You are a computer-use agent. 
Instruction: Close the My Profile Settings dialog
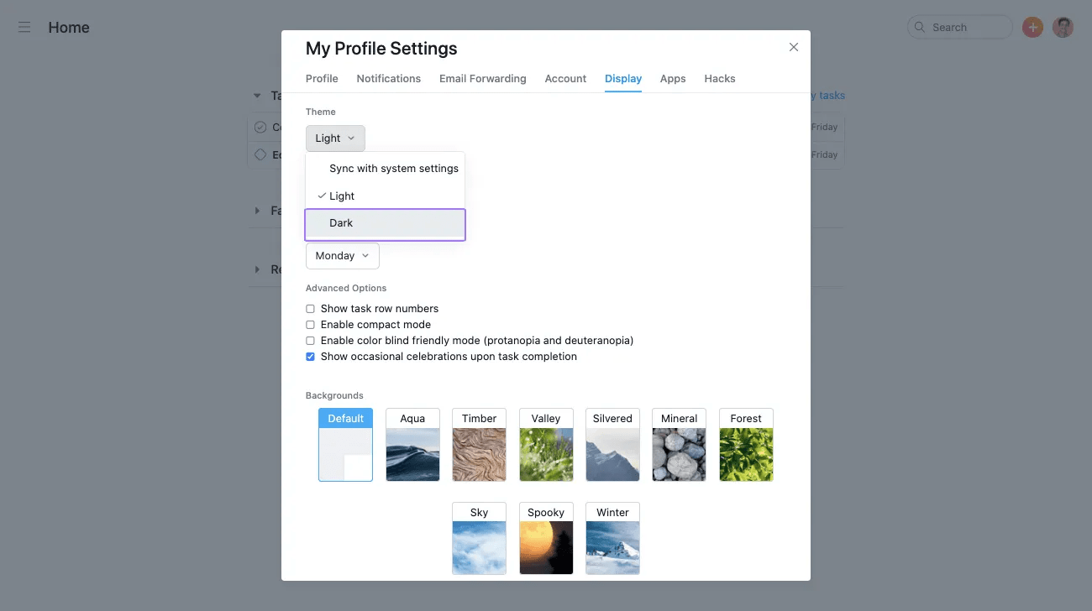pyautogui.click(x=794, y=47)
